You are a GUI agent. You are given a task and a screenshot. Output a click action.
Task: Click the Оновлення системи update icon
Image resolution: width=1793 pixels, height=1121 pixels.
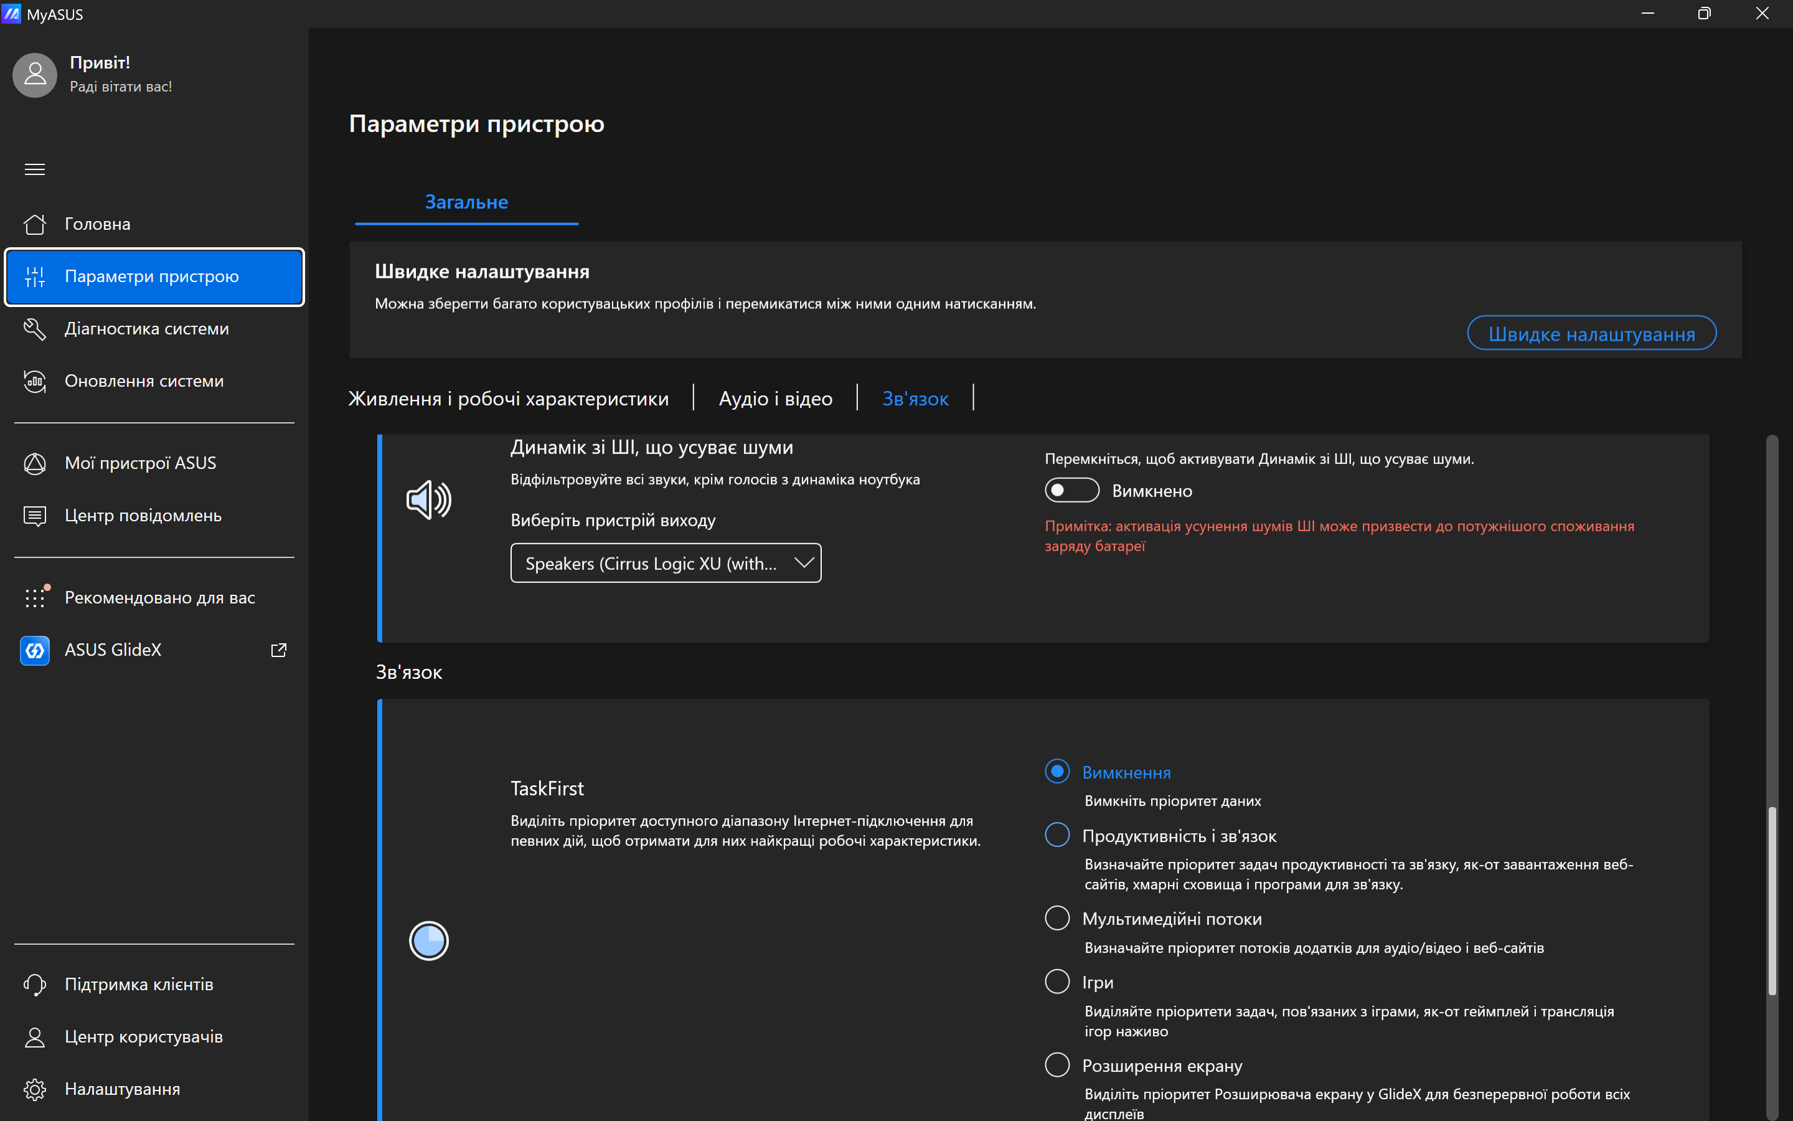pyautogui.click(x=35, y=381)
